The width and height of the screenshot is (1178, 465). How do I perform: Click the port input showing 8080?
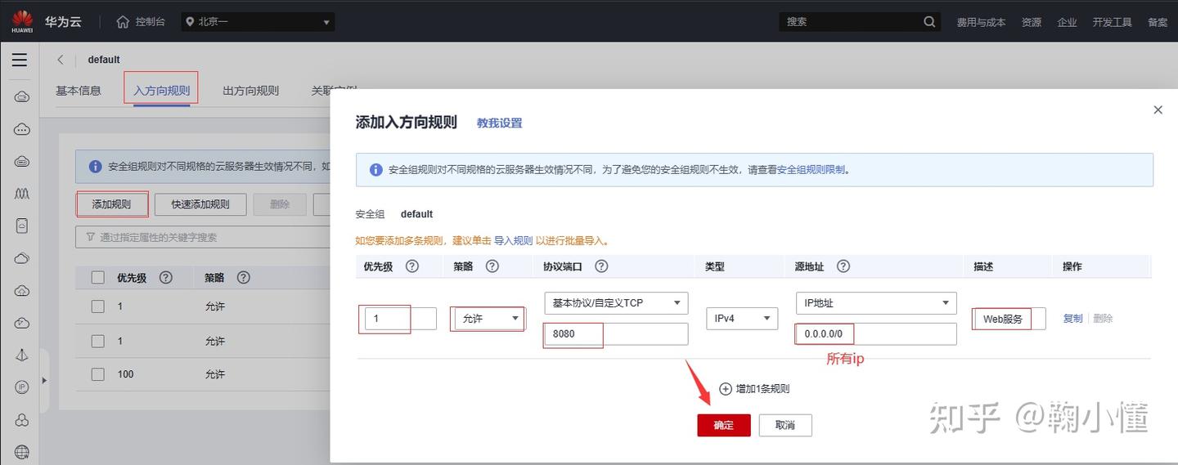(616, 334)
